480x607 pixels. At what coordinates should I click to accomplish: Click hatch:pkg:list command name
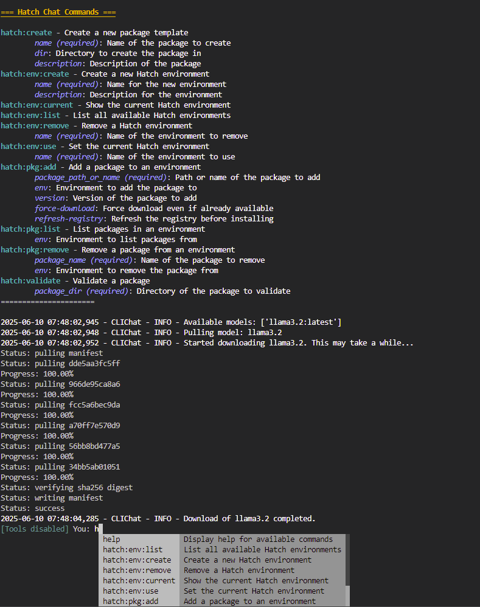30,229
